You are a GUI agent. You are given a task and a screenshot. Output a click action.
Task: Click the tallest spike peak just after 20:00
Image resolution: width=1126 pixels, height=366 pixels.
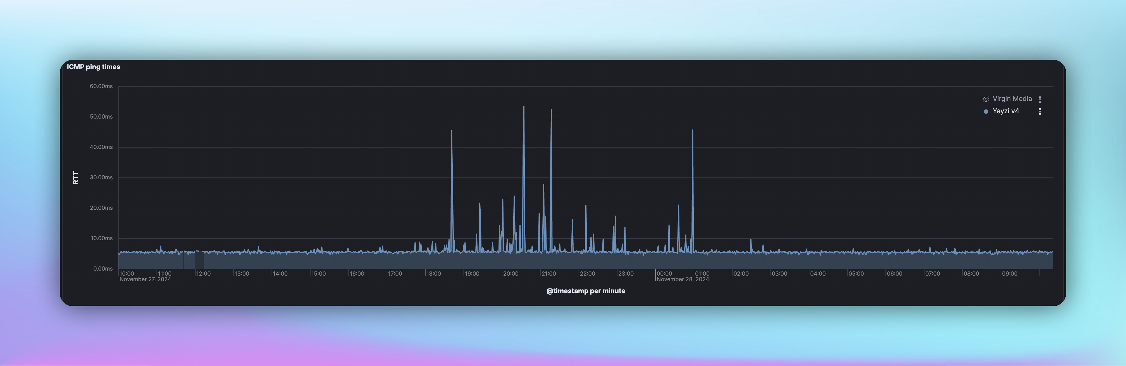tap(524, 107)
